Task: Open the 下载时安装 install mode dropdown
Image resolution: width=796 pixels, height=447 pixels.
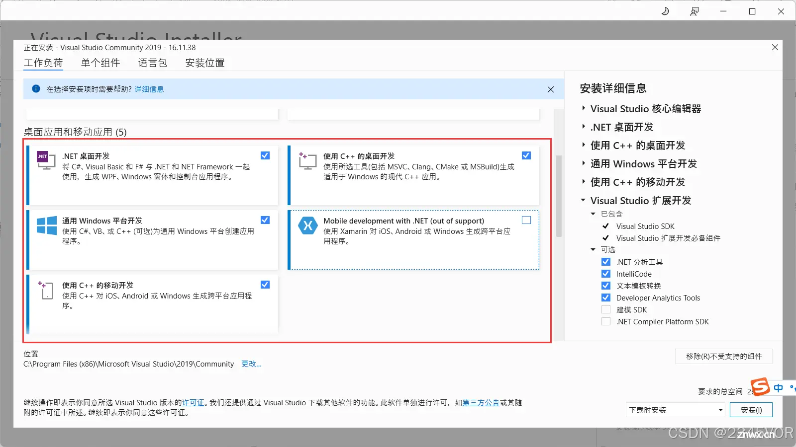Action: click(x=675, y=410)
